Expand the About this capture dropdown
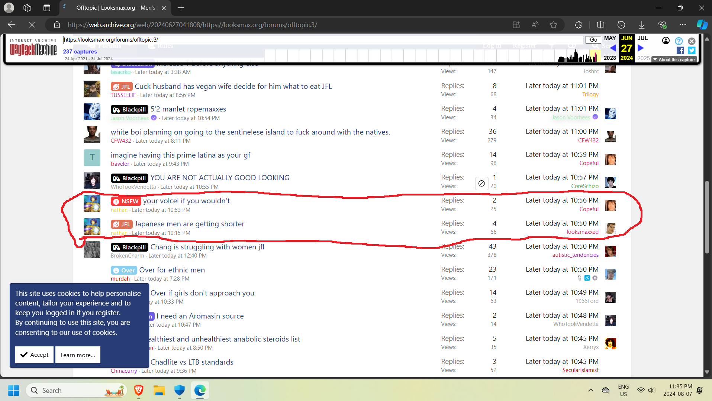The height and width of the screenshot is (401, 712). (x=674, y=59)
